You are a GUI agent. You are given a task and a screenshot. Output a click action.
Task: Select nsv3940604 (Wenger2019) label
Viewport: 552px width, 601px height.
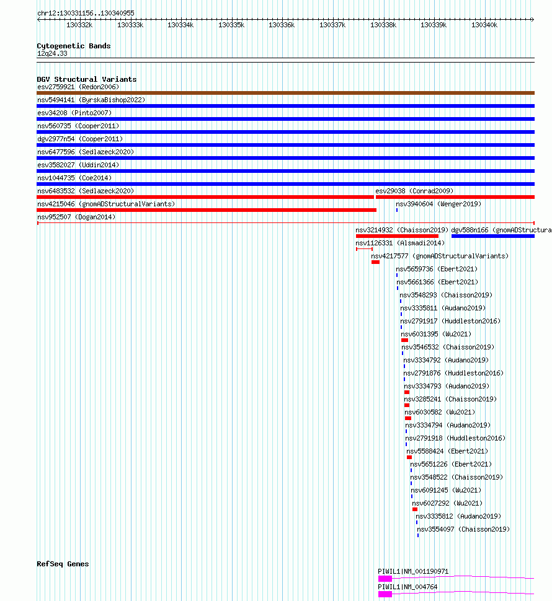click(x=438, y=204)
